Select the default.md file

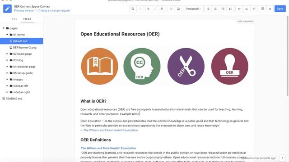pyautogui.click(x=22, y=41)
